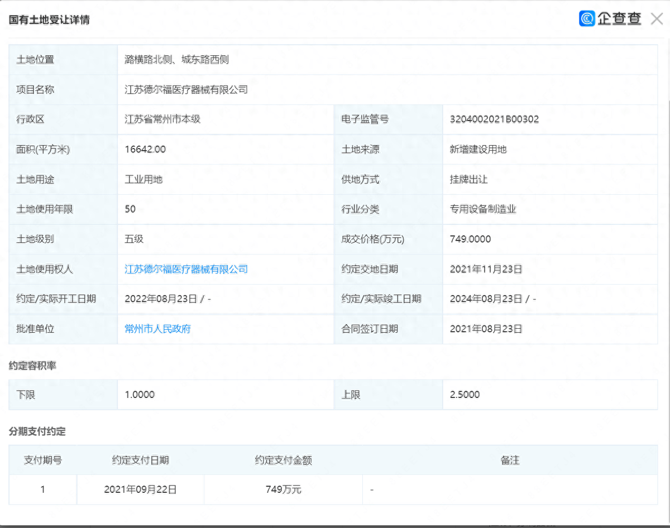
Task: Click the 国有土地受让详情 dialog title
Action: pos(49,20)
